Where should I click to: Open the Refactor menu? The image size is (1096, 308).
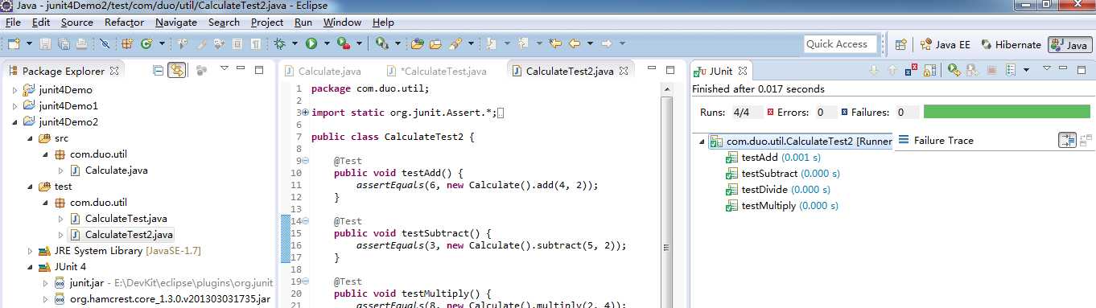pos(125,23)
